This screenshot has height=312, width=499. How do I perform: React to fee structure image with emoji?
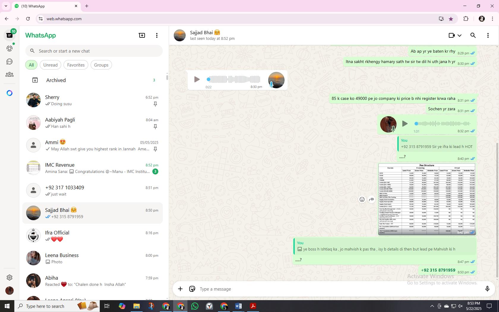coord(362,199)
